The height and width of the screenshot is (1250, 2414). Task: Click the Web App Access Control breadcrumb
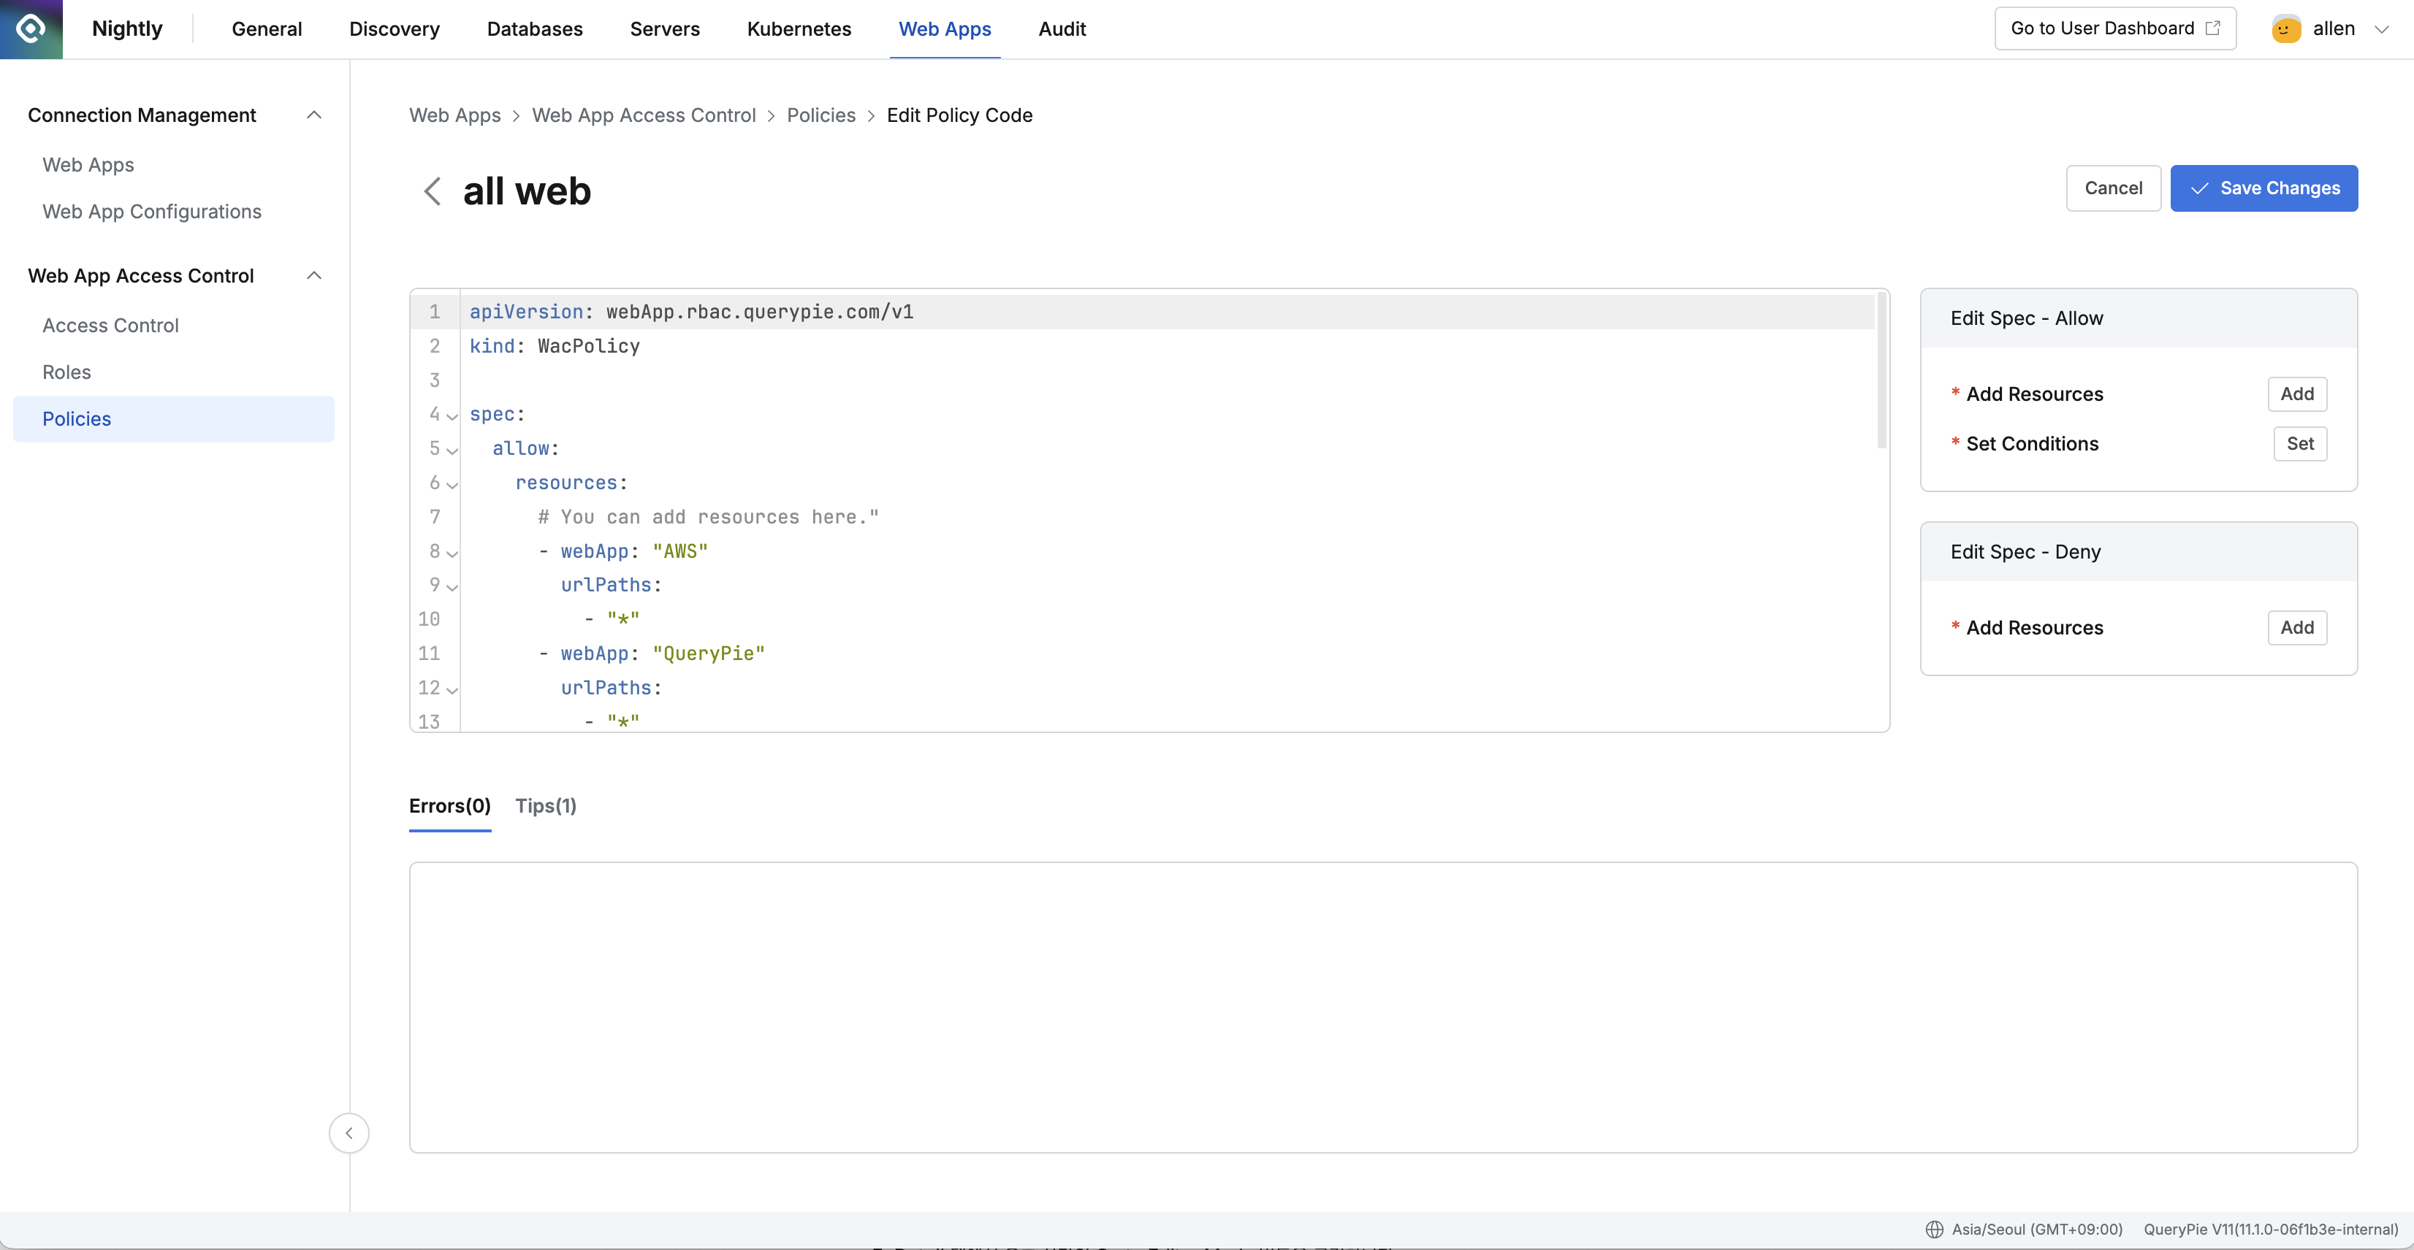pos(643,115)
